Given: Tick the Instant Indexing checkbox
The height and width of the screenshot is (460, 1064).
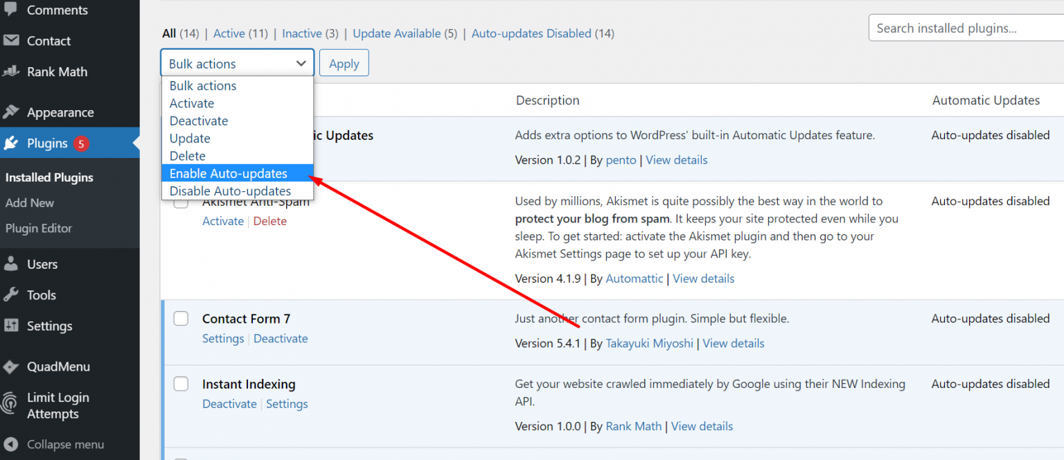Looking at the screenshot, I should [181, 383].
